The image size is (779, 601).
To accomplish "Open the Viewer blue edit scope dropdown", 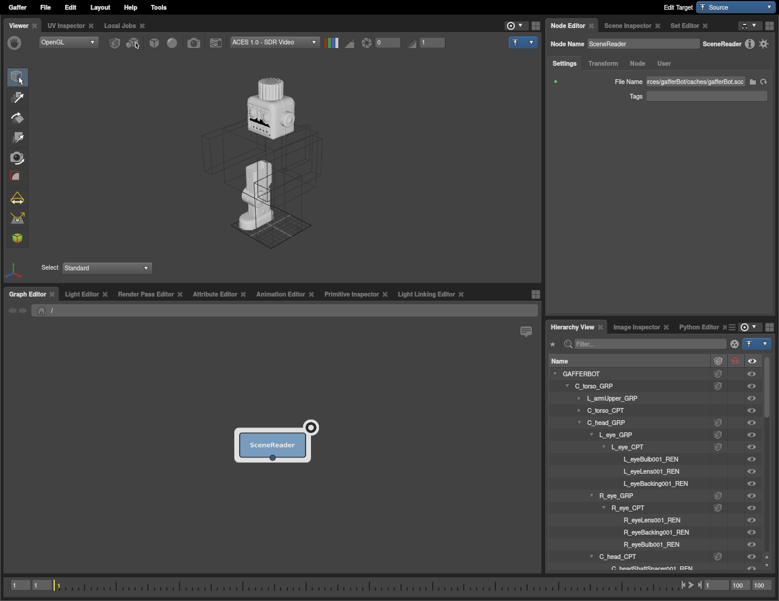I will [x=523, y=43].
